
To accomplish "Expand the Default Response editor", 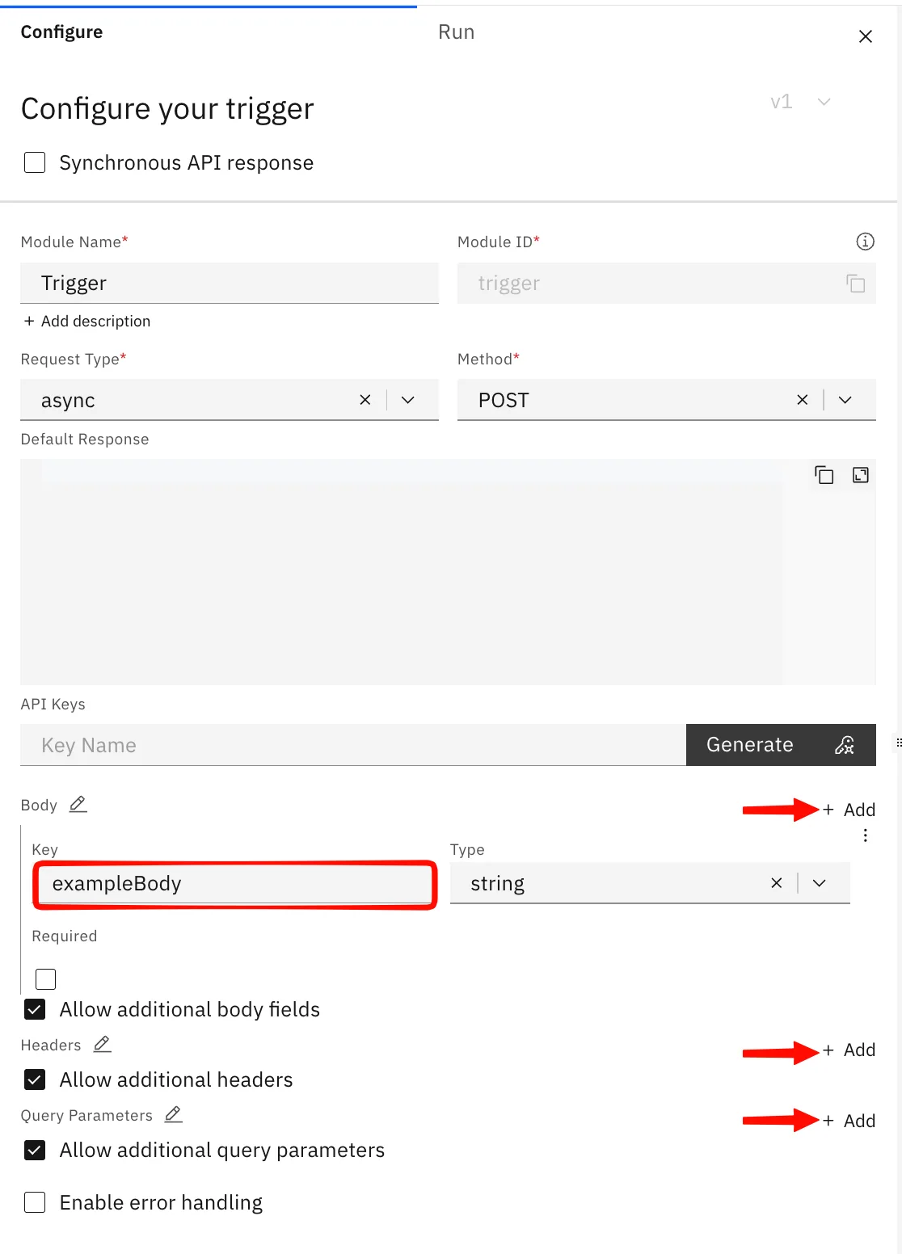I will pos(861,475).
